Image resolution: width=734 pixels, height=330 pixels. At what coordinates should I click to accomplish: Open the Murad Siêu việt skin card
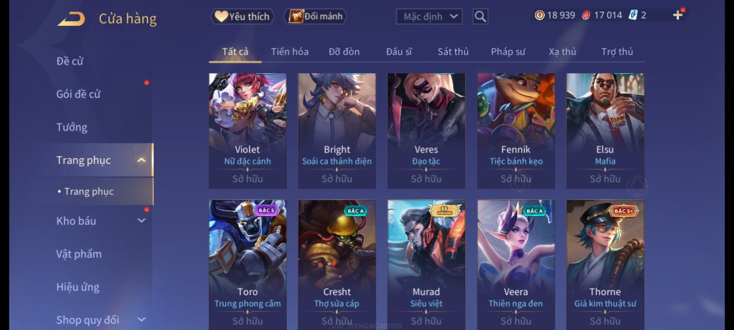tap(426, 265)
